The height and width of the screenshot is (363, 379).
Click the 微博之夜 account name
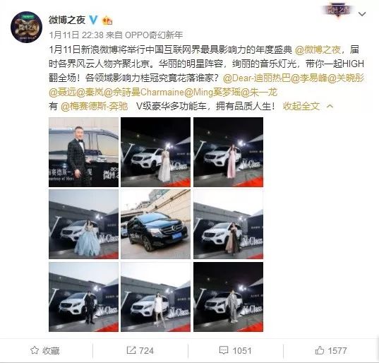click(67, 20)
